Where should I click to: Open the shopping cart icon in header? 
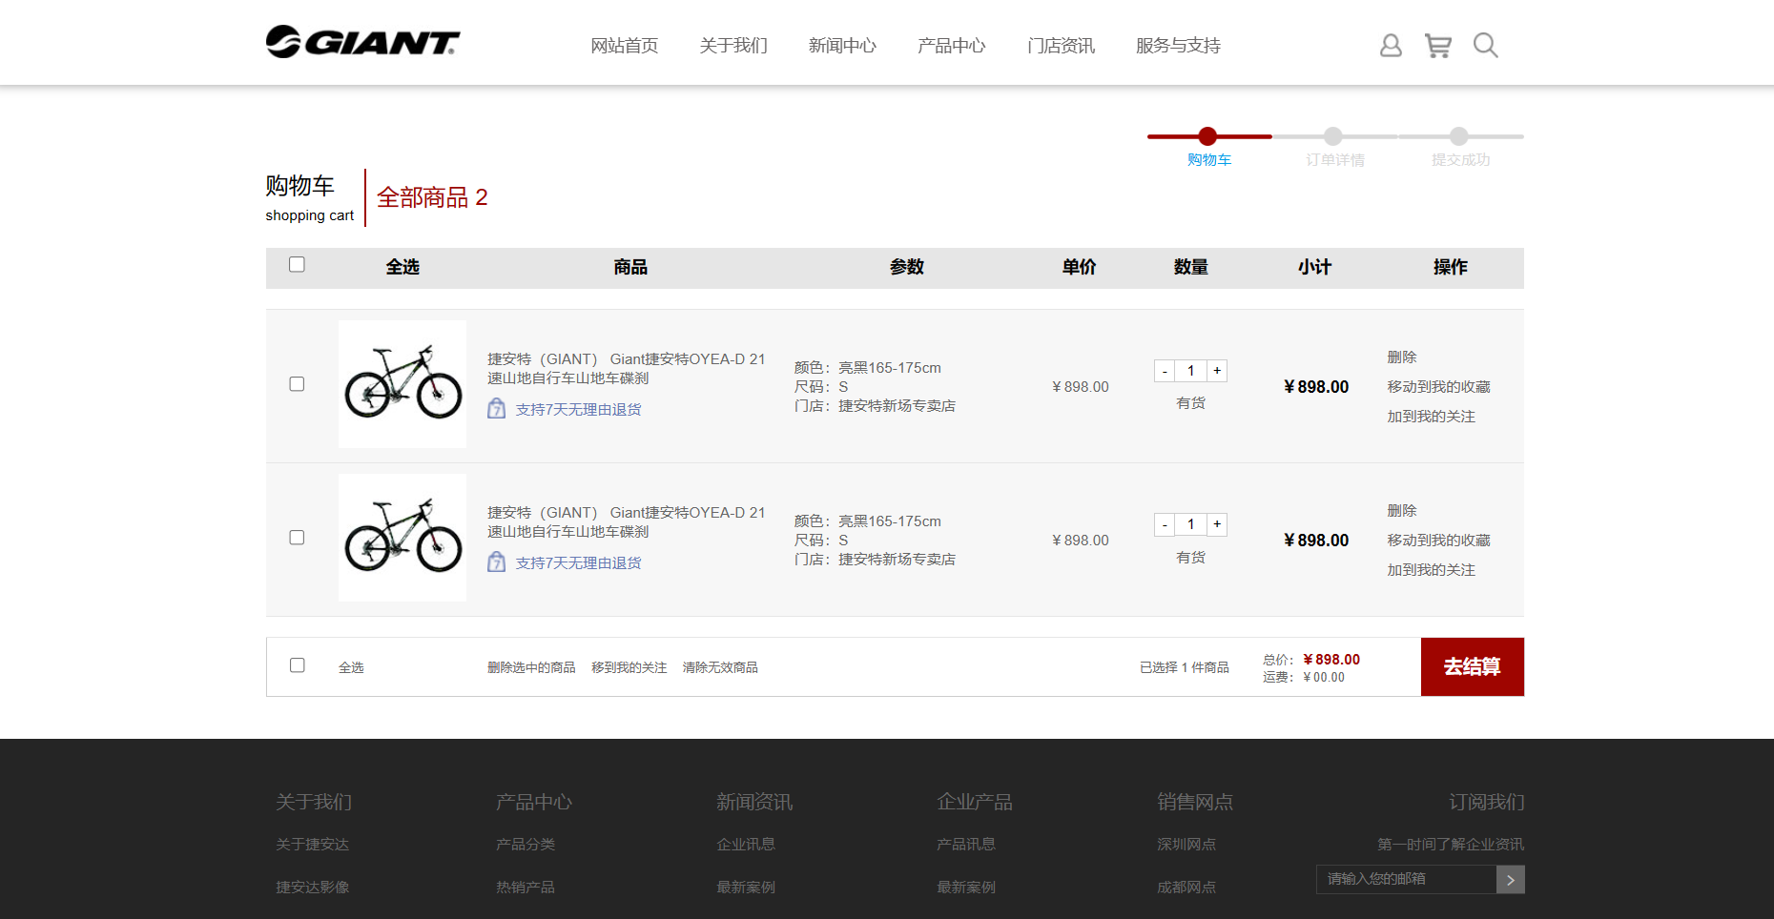(x=1437, y=46)
